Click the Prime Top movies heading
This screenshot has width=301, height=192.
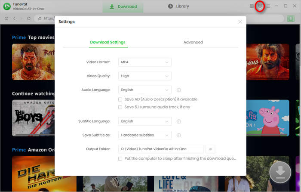click(34, 37)
